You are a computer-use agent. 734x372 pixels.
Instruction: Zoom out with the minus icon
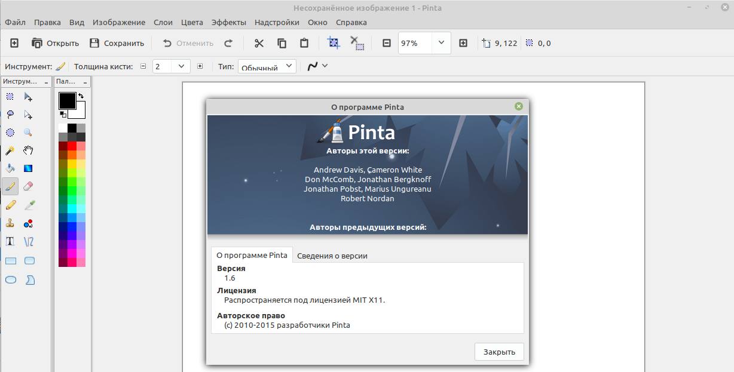[387, 43]
